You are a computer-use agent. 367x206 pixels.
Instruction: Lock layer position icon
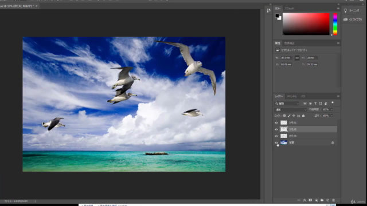tap(294, 116)
